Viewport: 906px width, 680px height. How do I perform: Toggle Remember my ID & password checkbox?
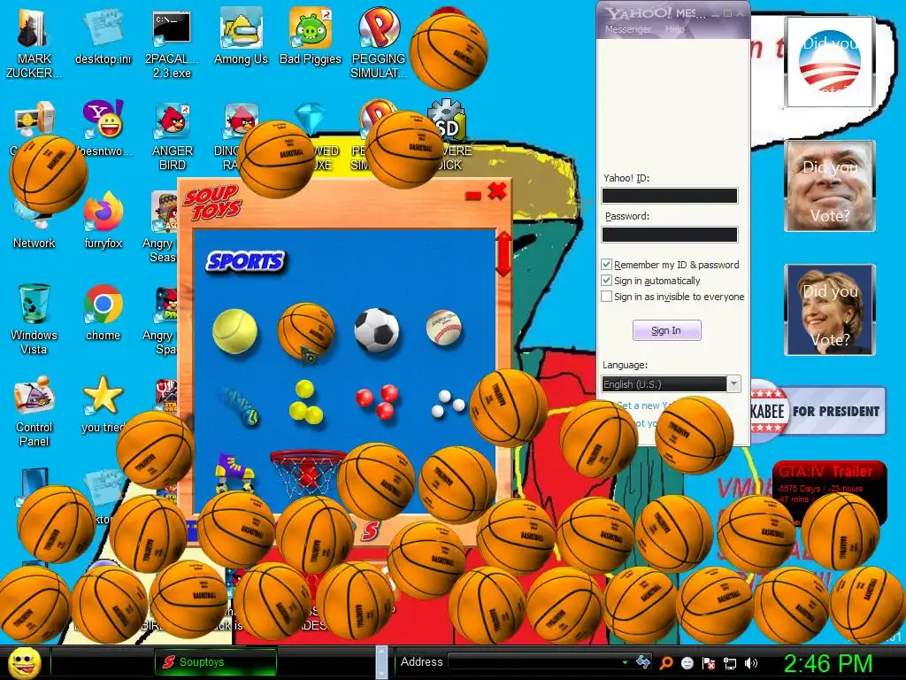(x=606, y=264)
